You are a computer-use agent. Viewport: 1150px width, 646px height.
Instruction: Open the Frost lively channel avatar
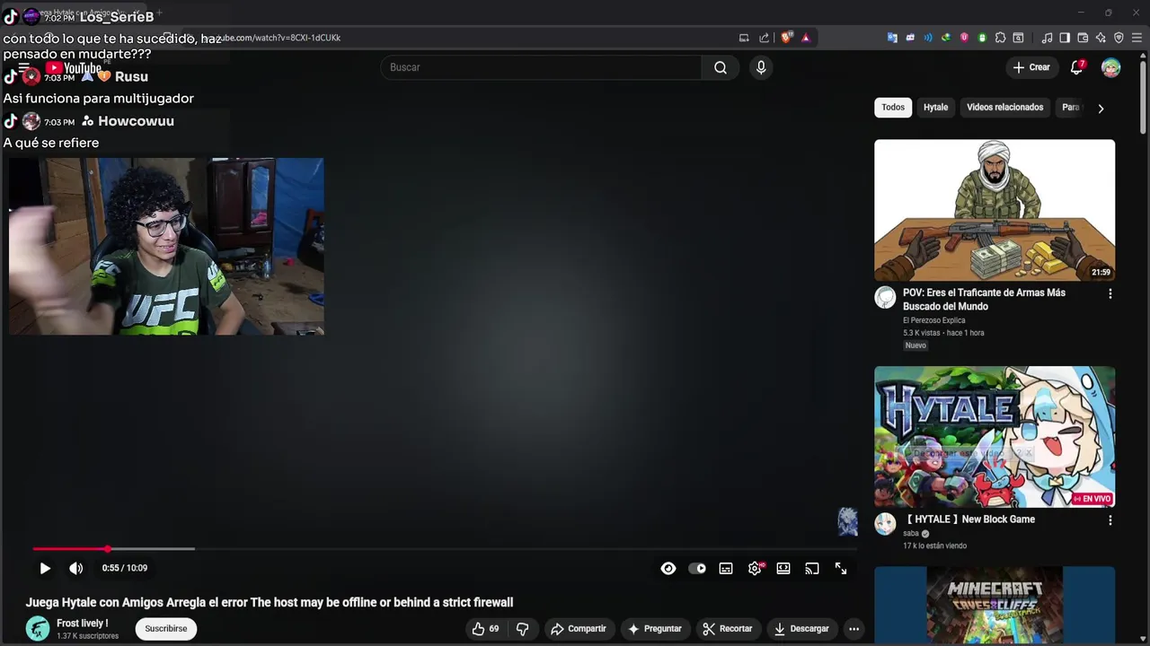(38, 629)
